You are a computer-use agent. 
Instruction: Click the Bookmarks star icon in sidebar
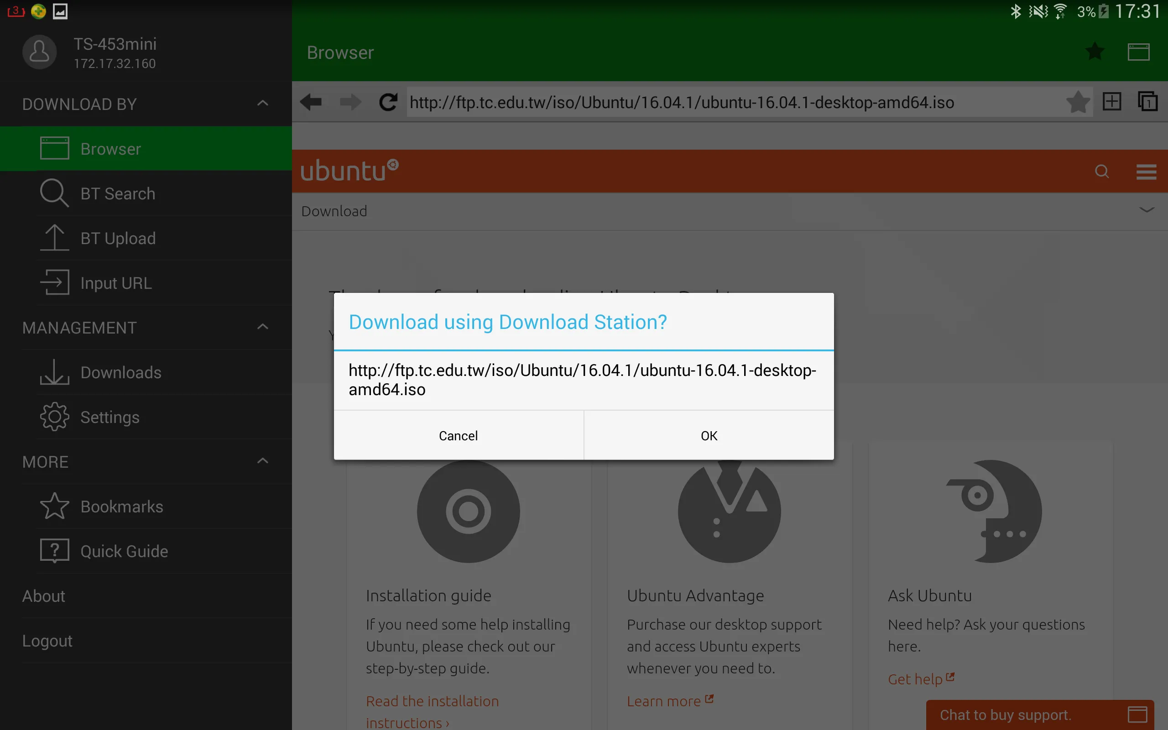point(54,506)
